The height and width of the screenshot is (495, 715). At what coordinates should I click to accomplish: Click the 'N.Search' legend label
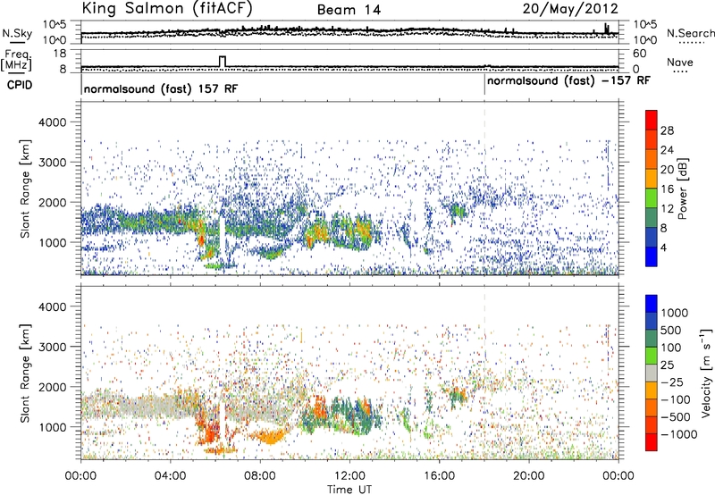point(690,33)
